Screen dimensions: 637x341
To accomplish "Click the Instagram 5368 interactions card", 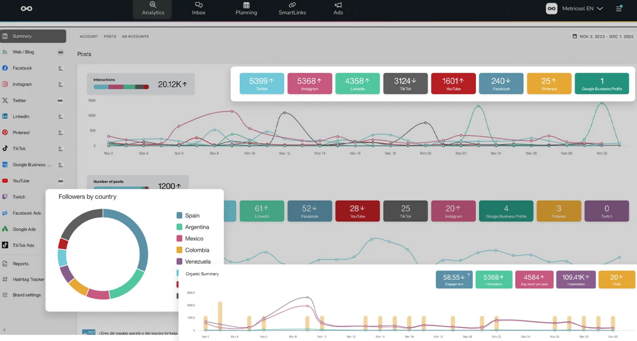I will tap(309, 83).
